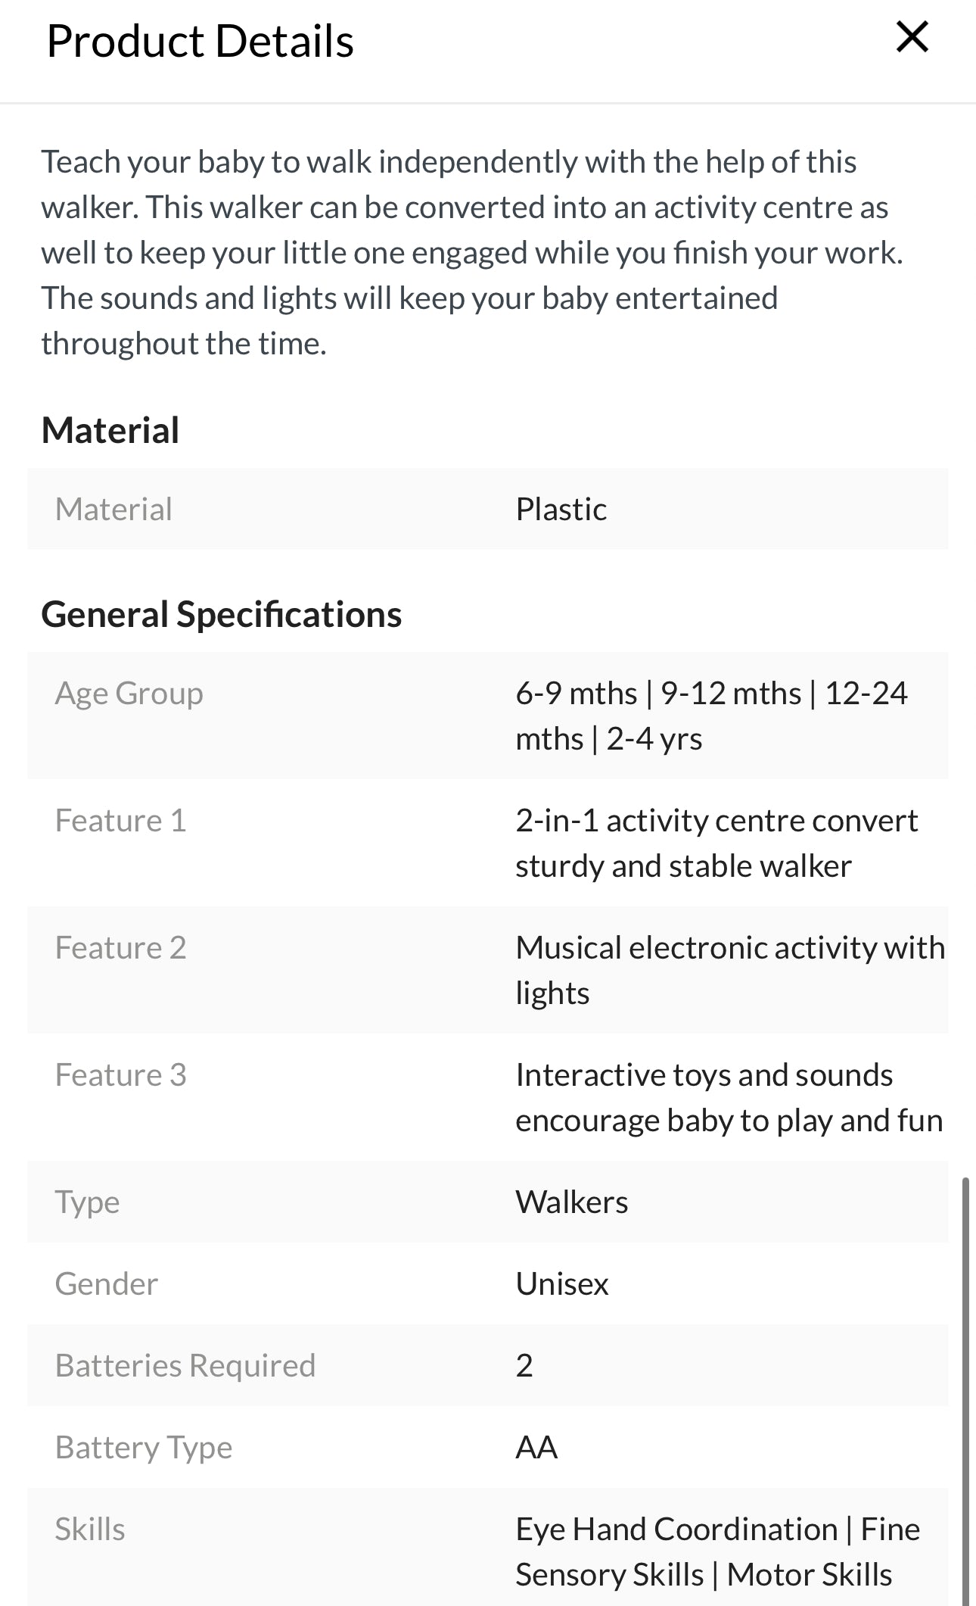Click the General Specifications heading
Screen dimensions: 976x1606
(221, 614)
